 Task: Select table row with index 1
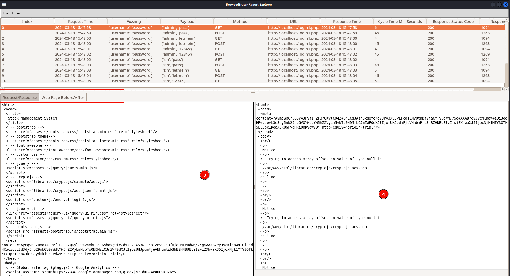(x=253, y=33)
